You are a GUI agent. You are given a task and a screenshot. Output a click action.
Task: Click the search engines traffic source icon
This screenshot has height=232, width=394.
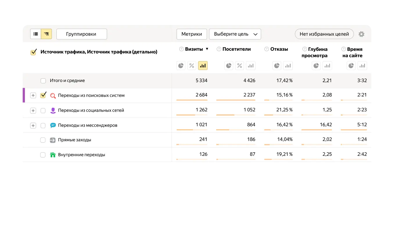pos(52,95)
